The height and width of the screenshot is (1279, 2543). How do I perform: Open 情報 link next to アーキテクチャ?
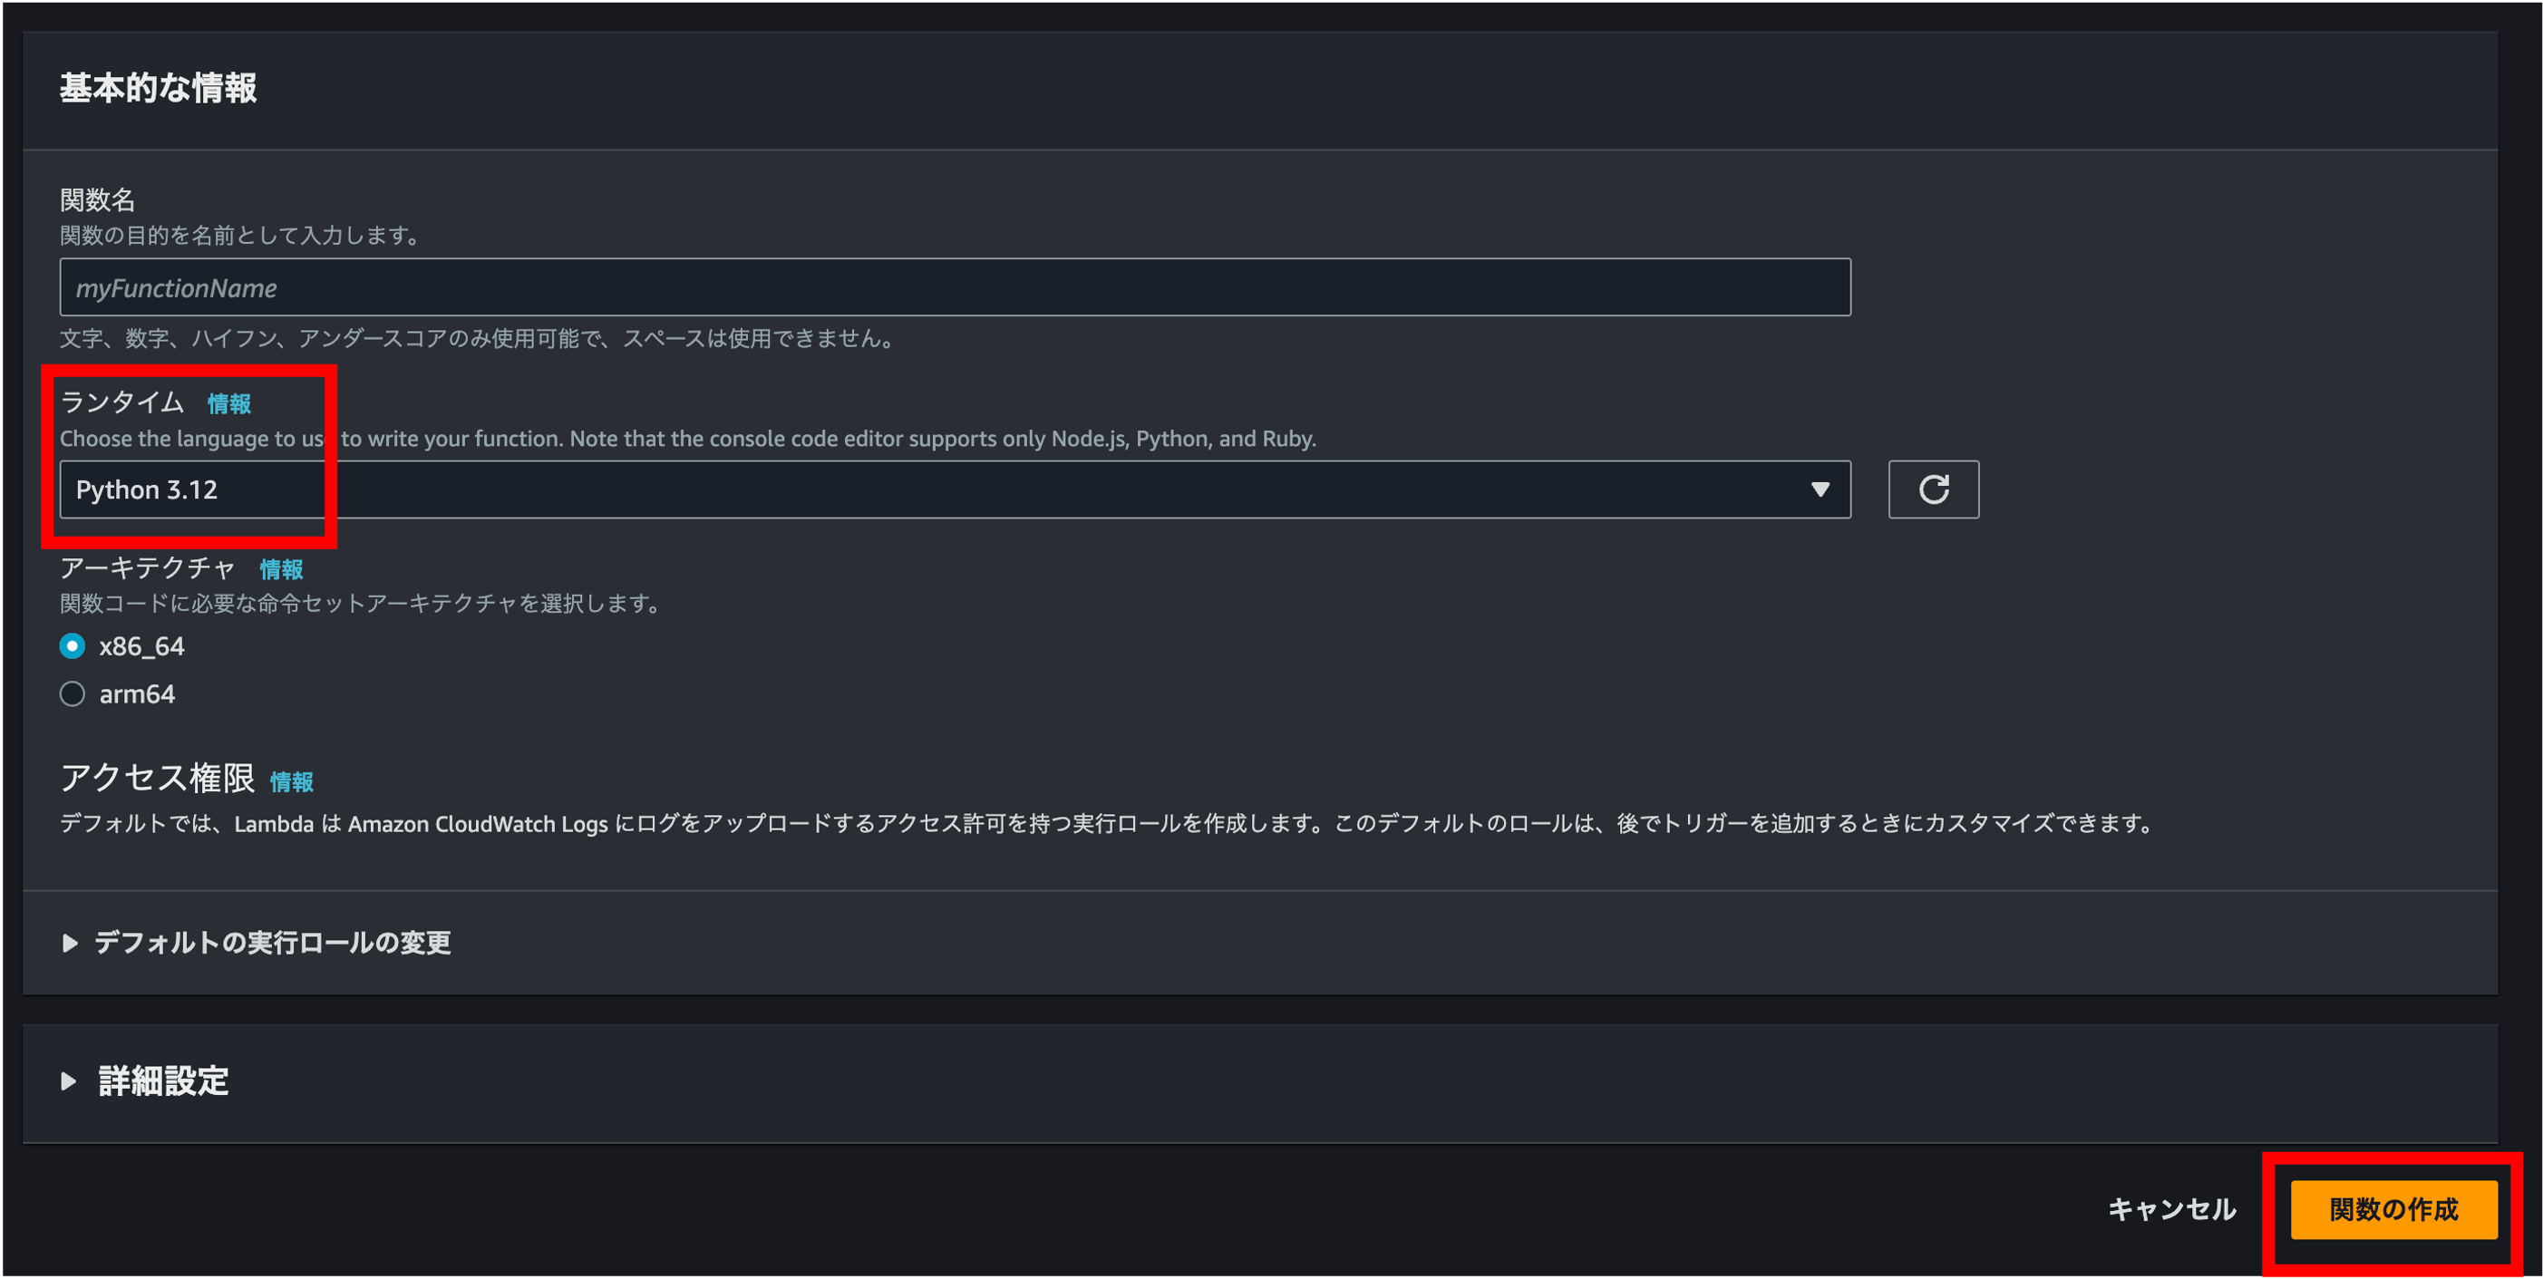pos(281,569)
